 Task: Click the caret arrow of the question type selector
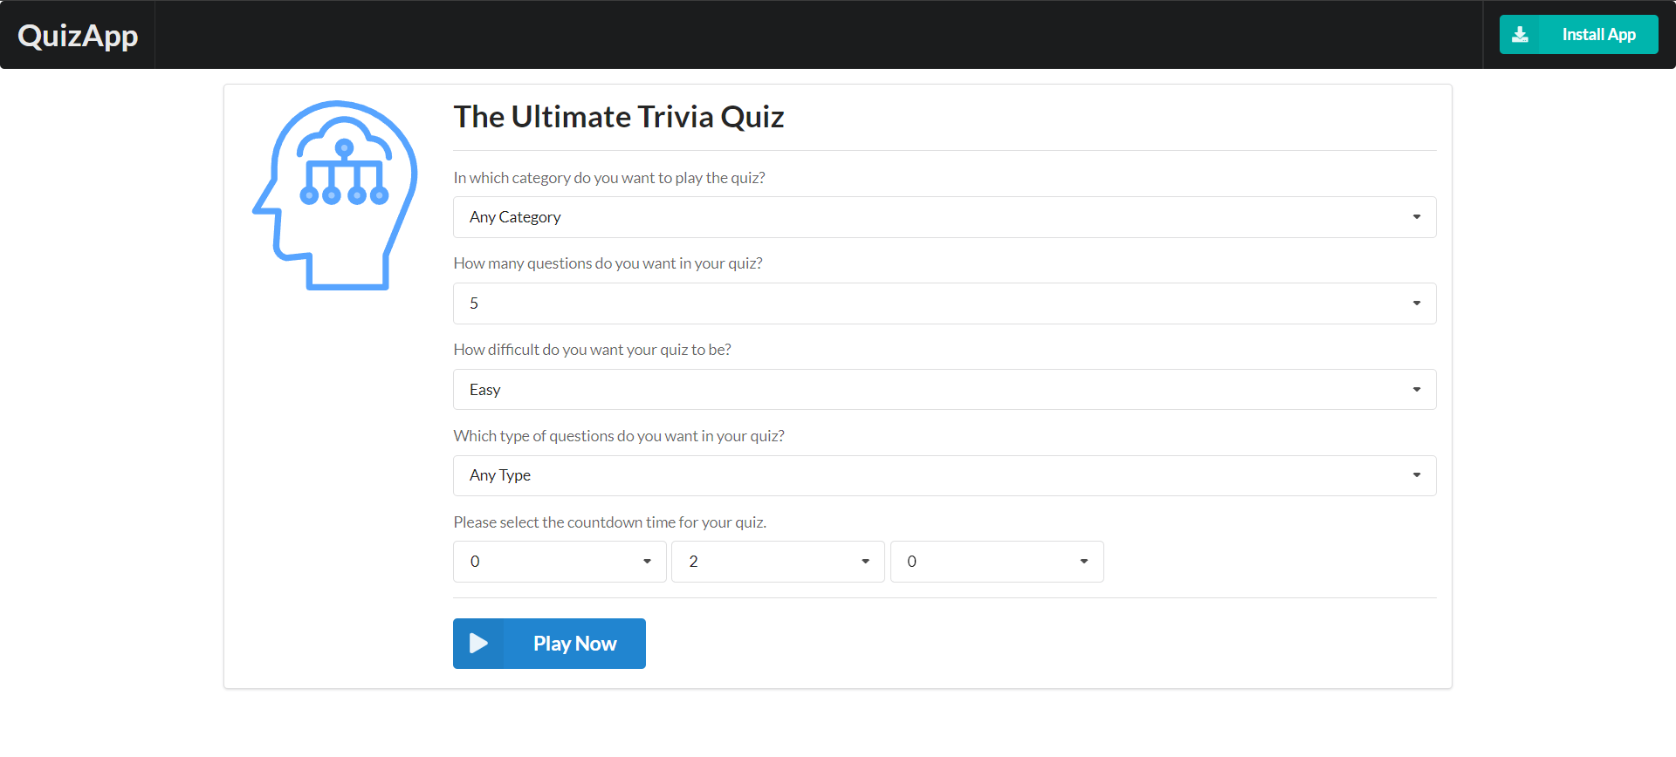tap(1416, 475)
